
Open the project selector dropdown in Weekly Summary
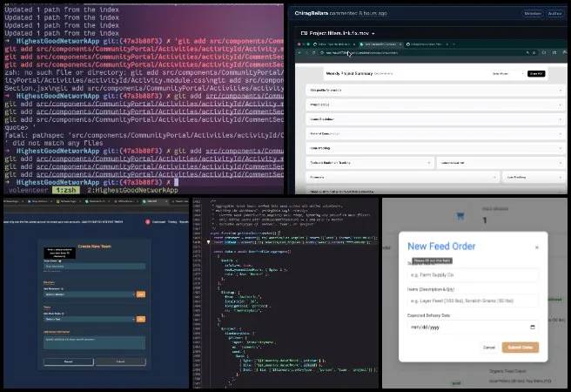click(506, 74)
